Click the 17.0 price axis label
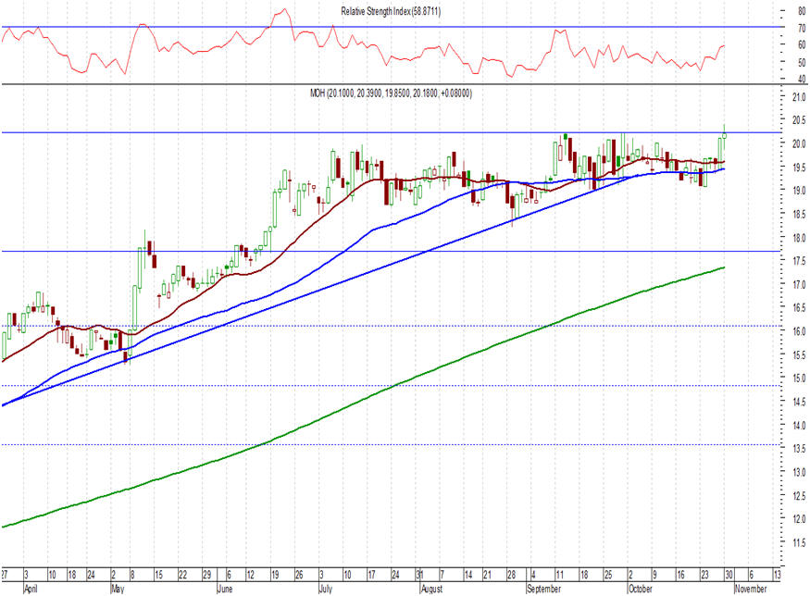Viewport: 810px width, 596px height. (799, 284)
